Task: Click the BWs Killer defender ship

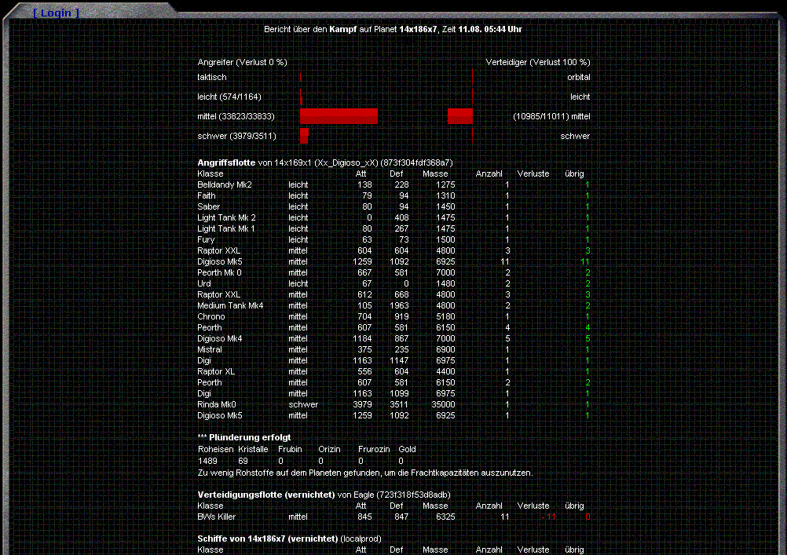Action: [217, 517]
